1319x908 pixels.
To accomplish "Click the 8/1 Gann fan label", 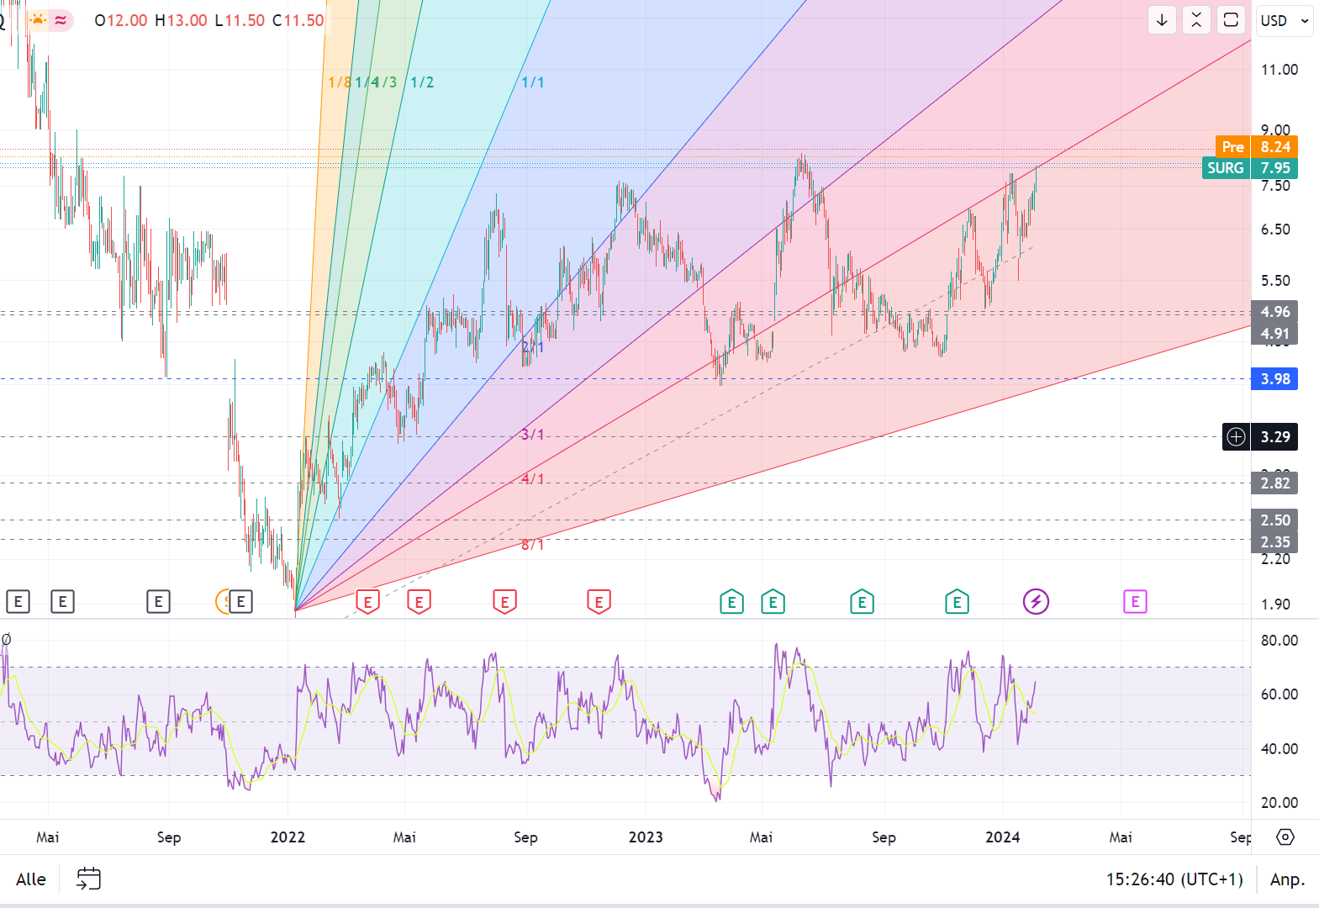I will [x=533, y=545].
